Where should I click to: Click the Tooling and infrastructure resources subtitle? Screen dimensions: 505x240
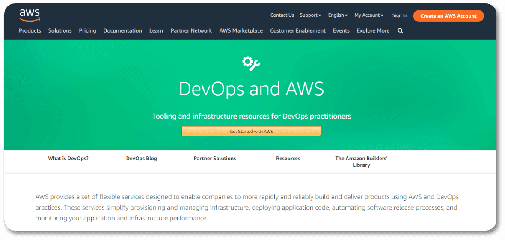pos(252,116)
